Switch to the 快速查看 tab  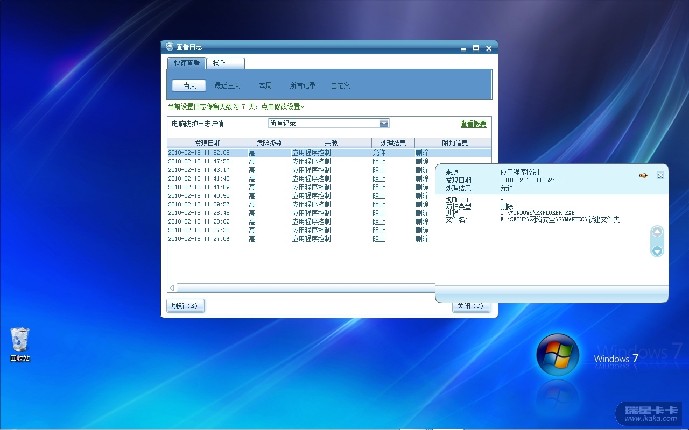click(187, 63)
